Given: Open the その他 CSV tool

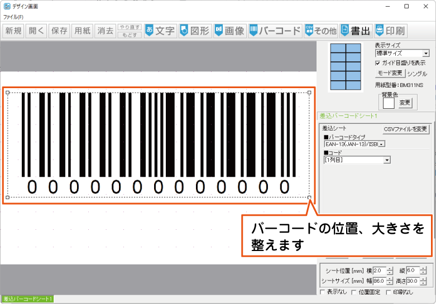Looking at the screenshot, I should (321, 31).
